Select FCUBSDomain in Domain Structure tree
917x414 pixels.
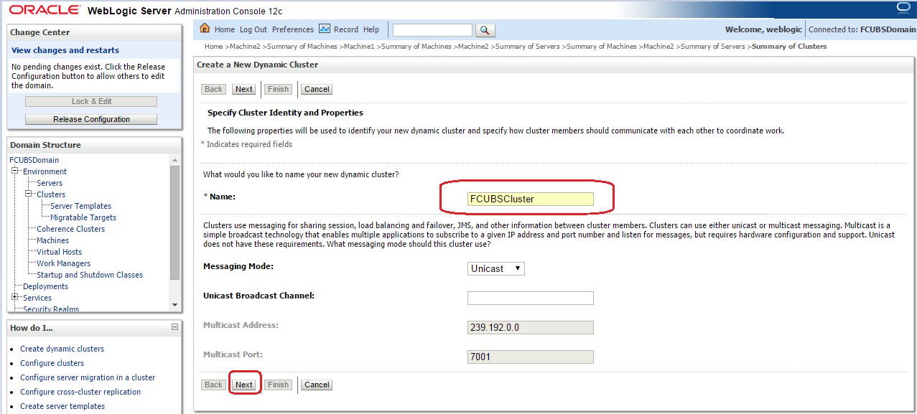click(x=34, y=160)
